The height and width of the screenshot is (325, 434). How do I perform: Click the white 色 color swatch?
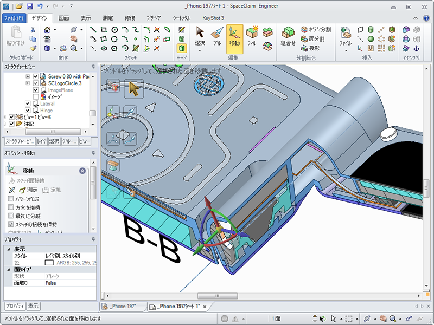click(49, 262)
